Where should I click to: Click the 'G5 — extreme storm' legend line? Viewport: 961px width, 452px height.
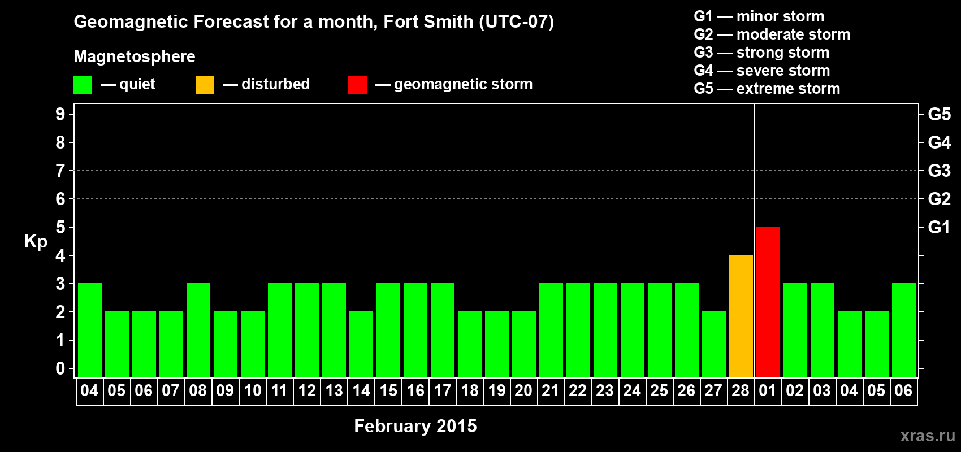(767, 89)
